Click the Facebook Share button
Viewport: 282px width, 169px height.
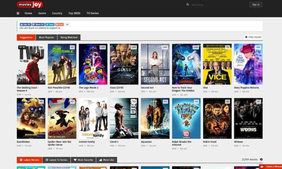(38, 25)
